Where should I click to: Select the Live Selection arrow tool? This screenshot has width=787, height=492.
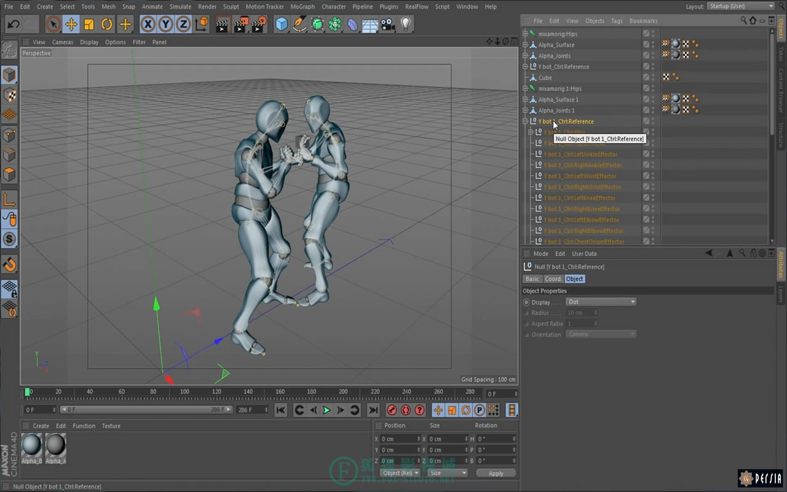(53, 25)
